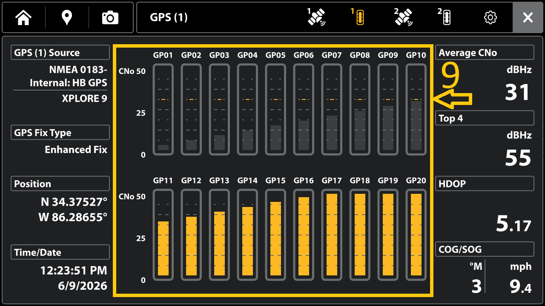
Task: Select the Average CNo label
Action: (x=485, y=53)
